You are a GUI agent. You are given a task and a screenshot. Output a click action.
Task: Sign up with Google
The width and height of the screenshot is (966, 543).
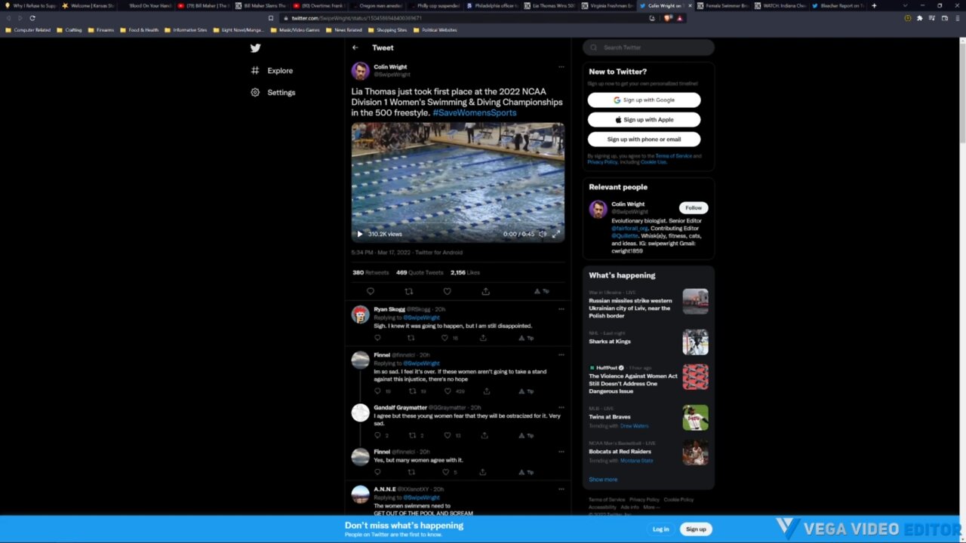coord(644,100)
